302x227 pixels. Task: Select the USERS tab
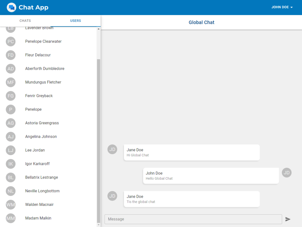tap(76, 20)
